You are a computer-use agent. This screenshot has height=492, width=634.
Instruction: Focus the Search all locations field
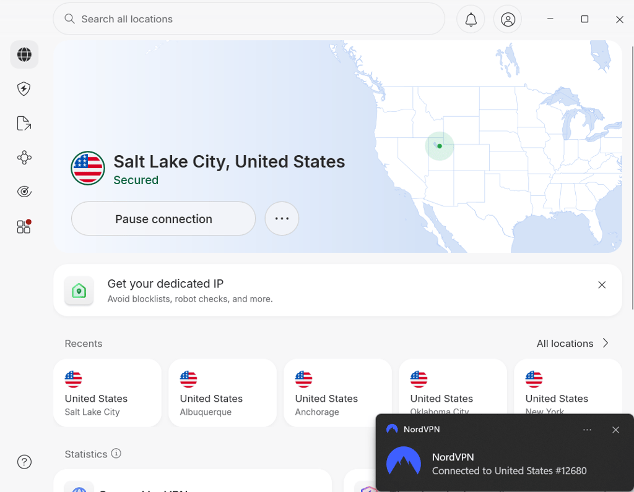coord(249,19)
